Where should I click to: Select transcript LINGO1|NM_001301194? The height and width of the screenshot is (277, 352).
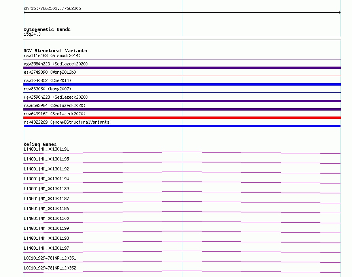click(46, 179)
